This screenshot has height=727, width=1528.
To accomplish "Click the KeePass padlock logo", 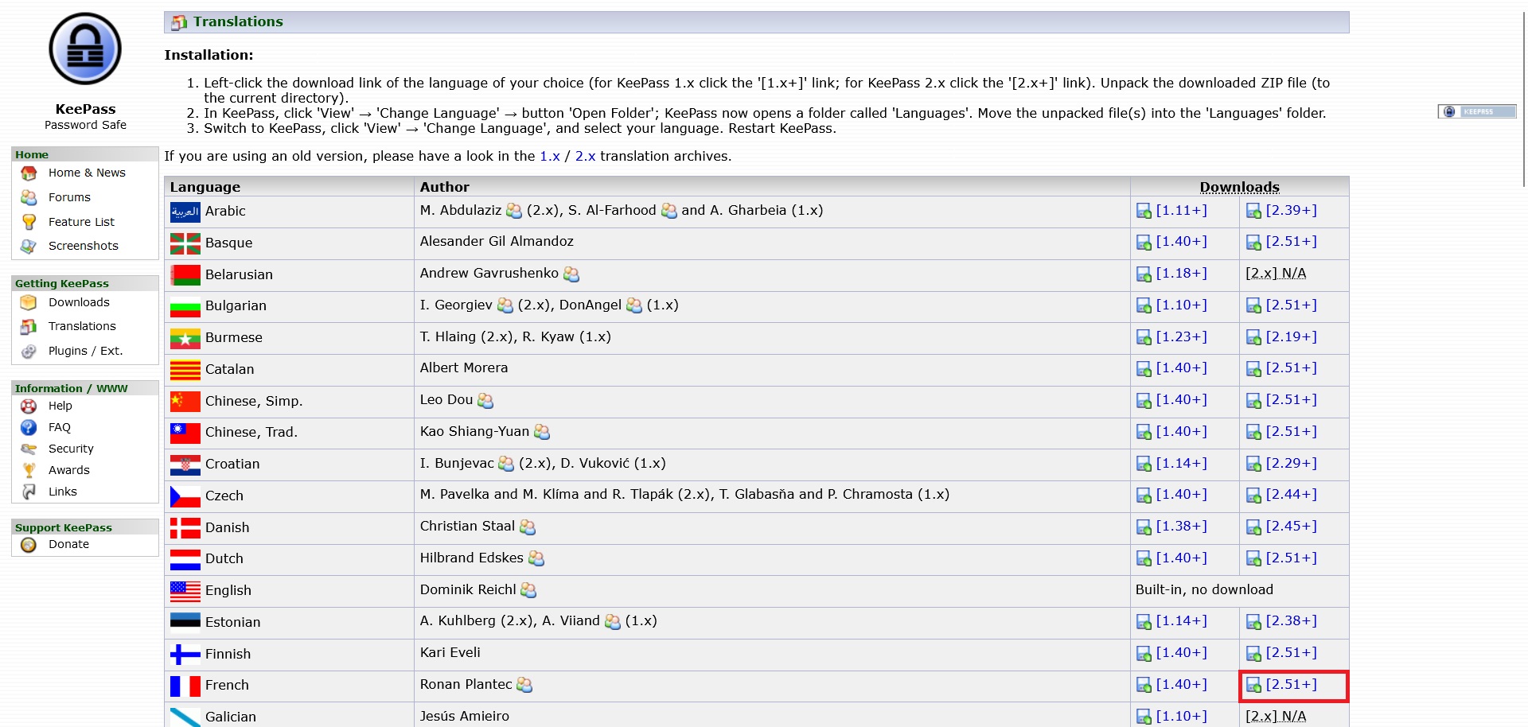I will (85, 49).
